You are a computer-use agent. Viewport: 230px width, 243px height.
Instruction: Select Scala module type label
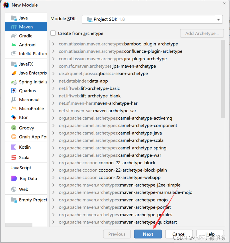(24, 157)
